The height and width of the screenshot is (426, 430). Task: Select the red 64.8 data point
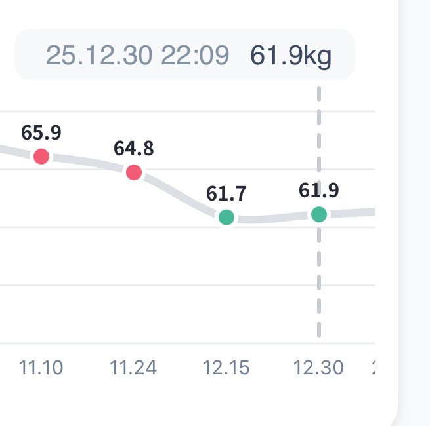(134, 172)
